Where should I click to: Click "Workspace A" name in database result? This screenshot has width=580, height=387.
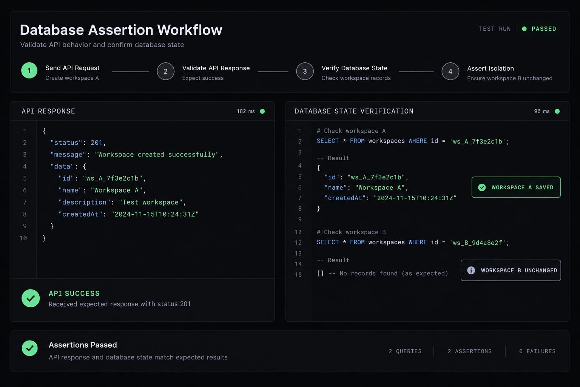[380, 187]
